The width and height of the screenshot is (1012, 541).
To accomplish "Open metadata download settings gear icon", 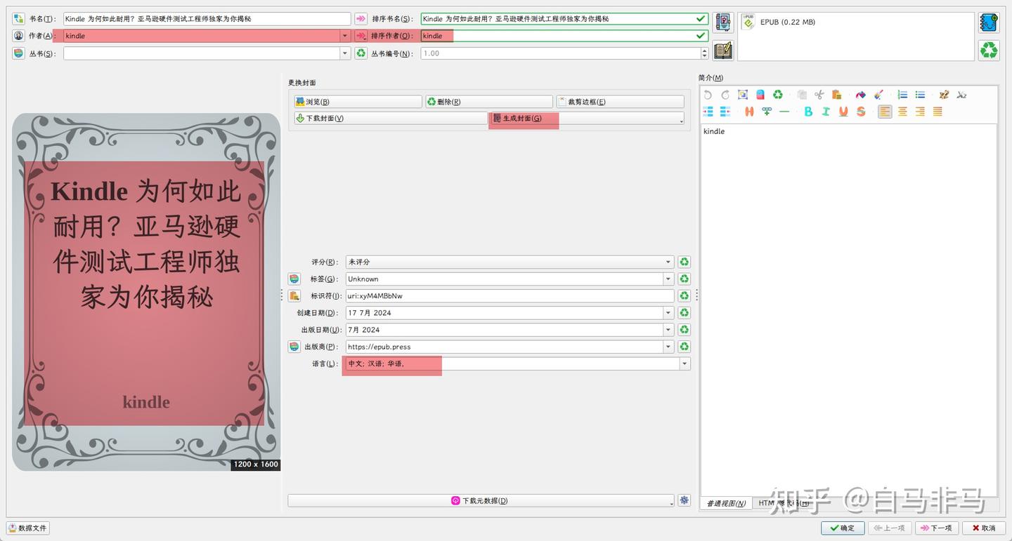I will coord(684,500).
